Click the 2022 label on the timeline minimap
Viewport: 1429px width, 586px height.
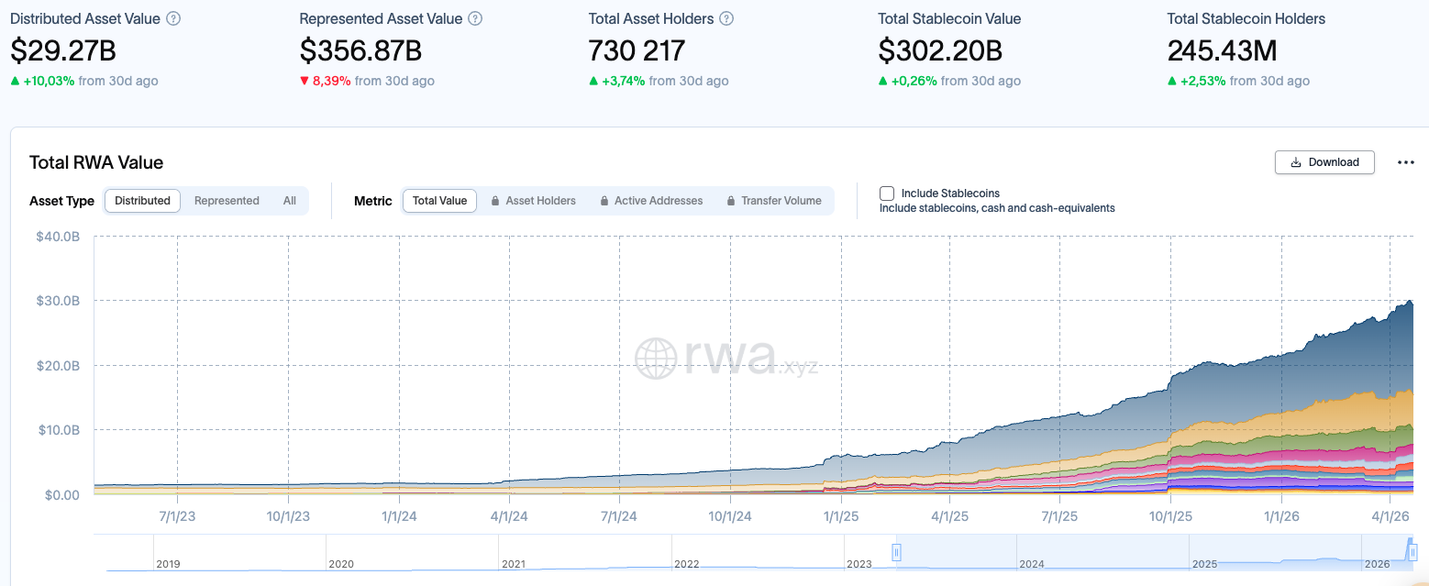click(x=686, y=564)
